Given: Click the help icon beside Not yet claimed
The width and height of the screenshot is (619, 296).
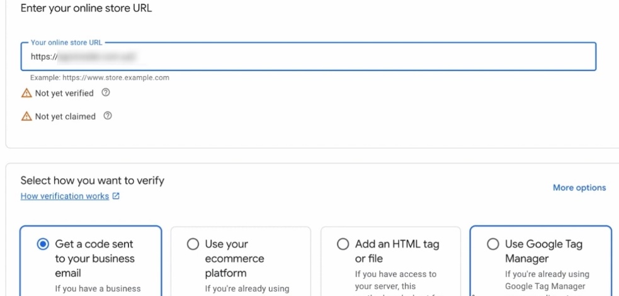Looking at the screenshot, I should 108,116.
